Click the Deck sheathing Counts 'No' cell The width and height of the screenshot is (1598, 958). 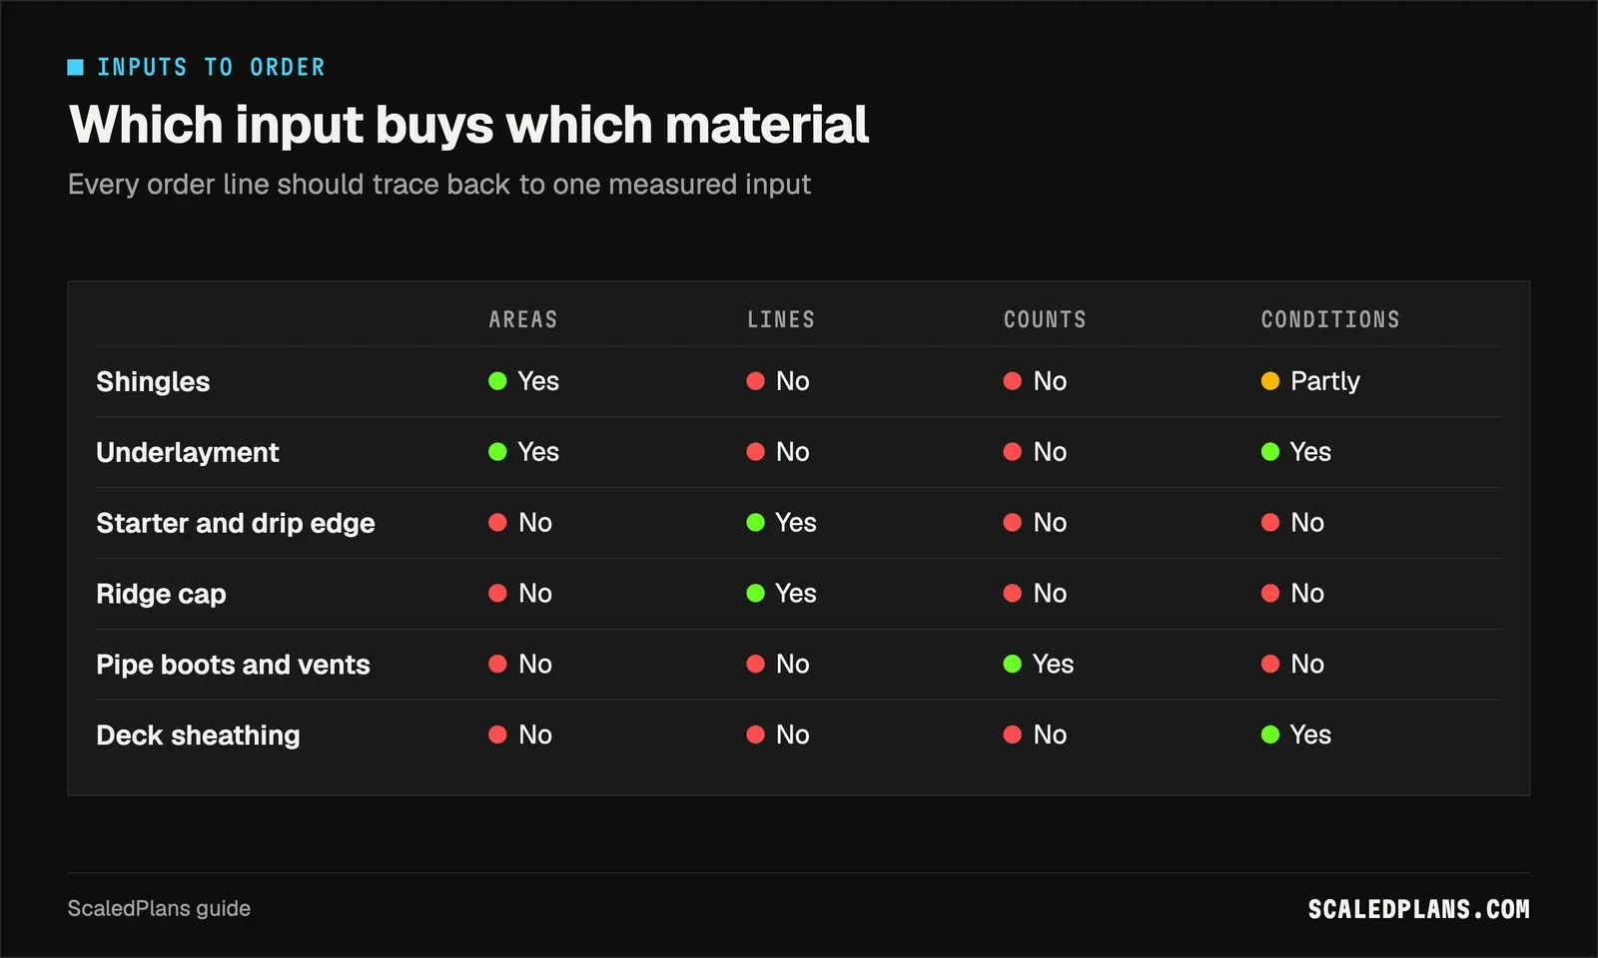[x=1035, y=735]
